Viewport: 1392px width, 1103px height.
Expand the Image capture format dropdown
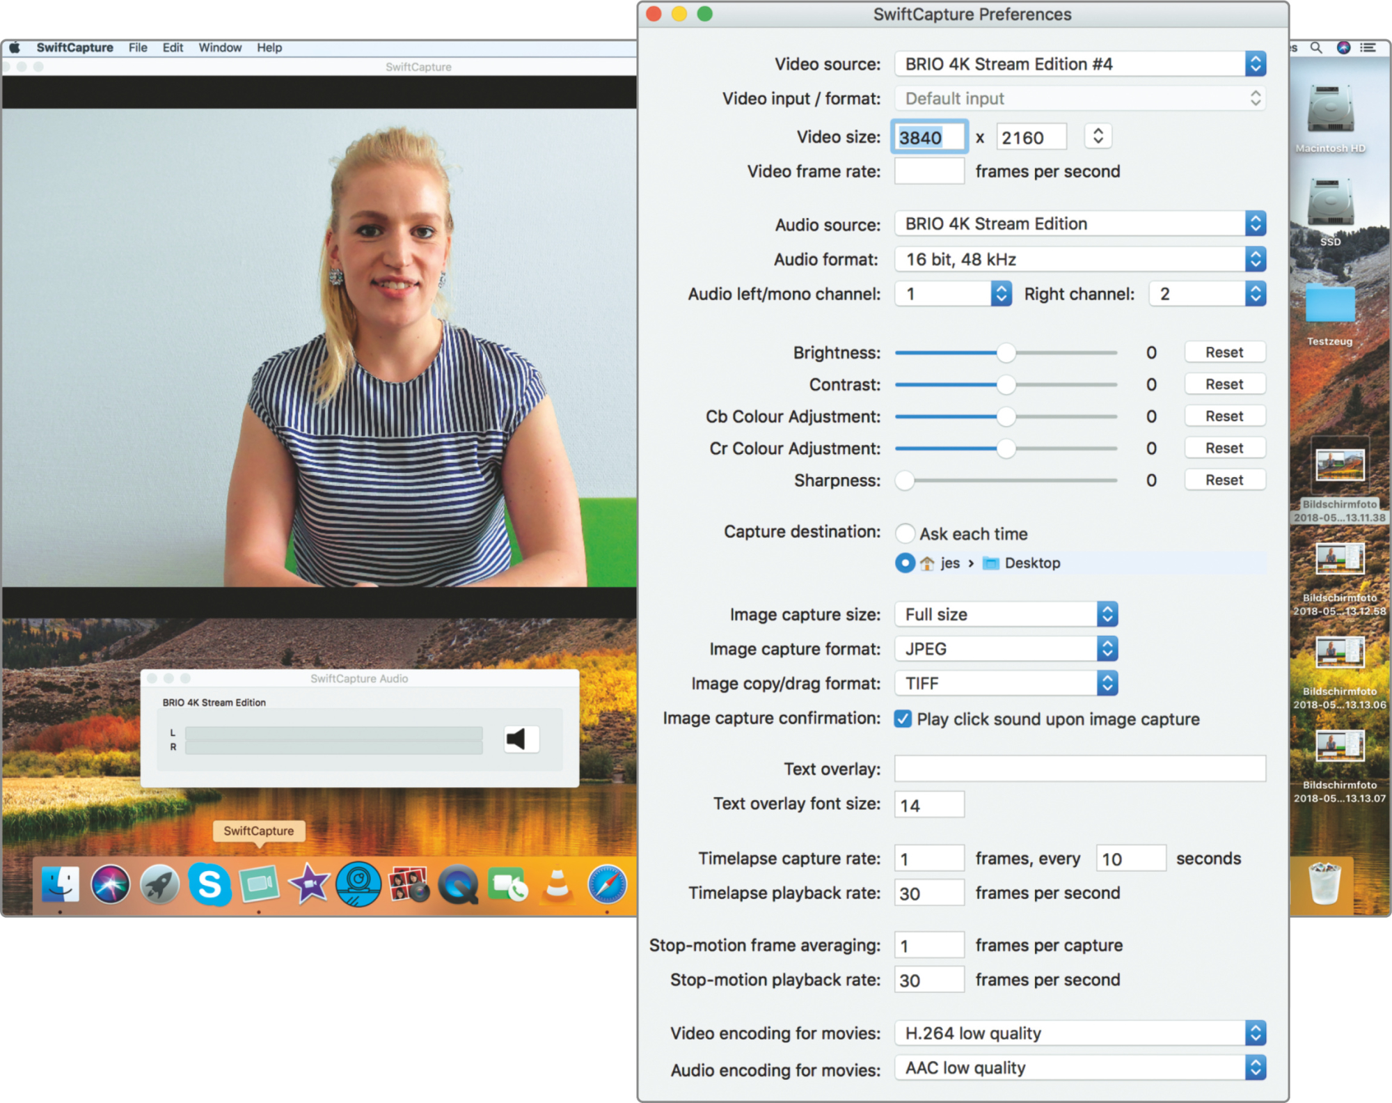click(1006, 649)
